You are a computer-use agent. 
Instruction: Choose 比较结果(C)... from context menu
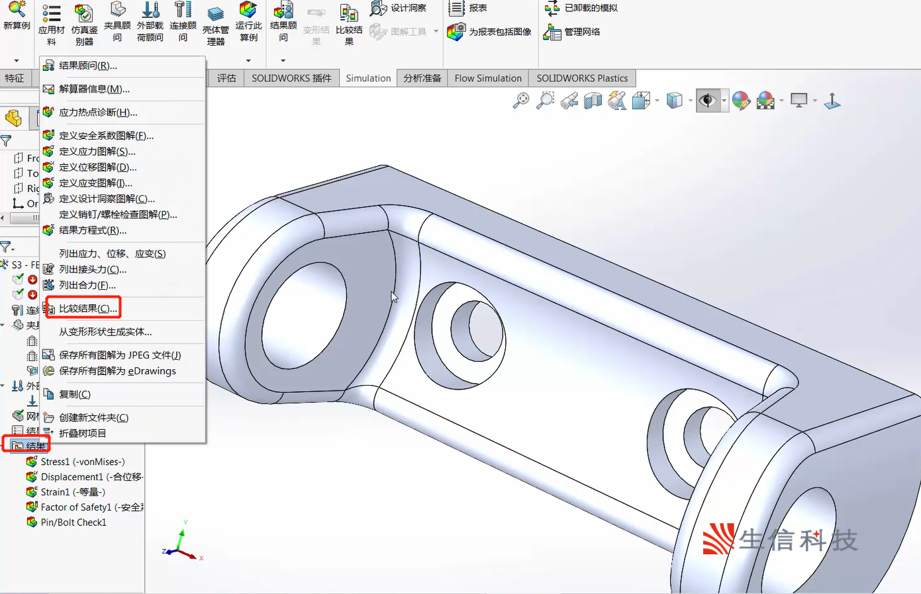pos(122,308)
